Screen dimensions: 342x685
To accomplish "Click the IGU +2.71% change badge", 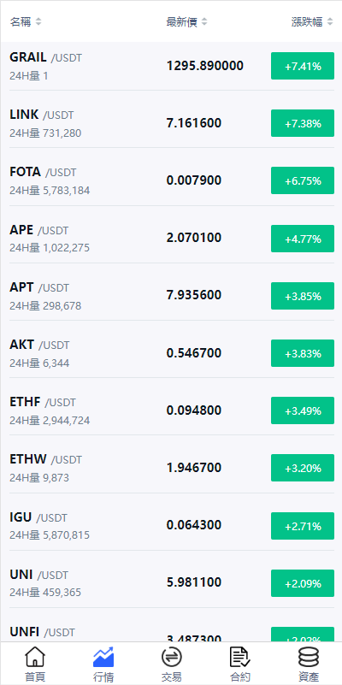I will [x=303, y=526].
